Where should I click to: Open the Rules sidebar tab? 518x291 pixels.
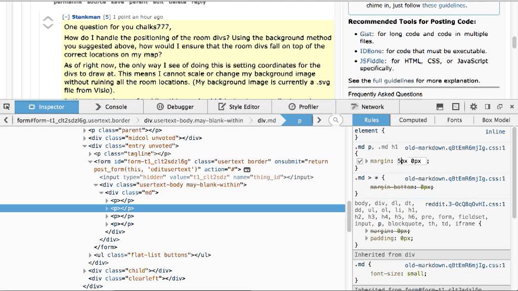[x=371, y=120]
